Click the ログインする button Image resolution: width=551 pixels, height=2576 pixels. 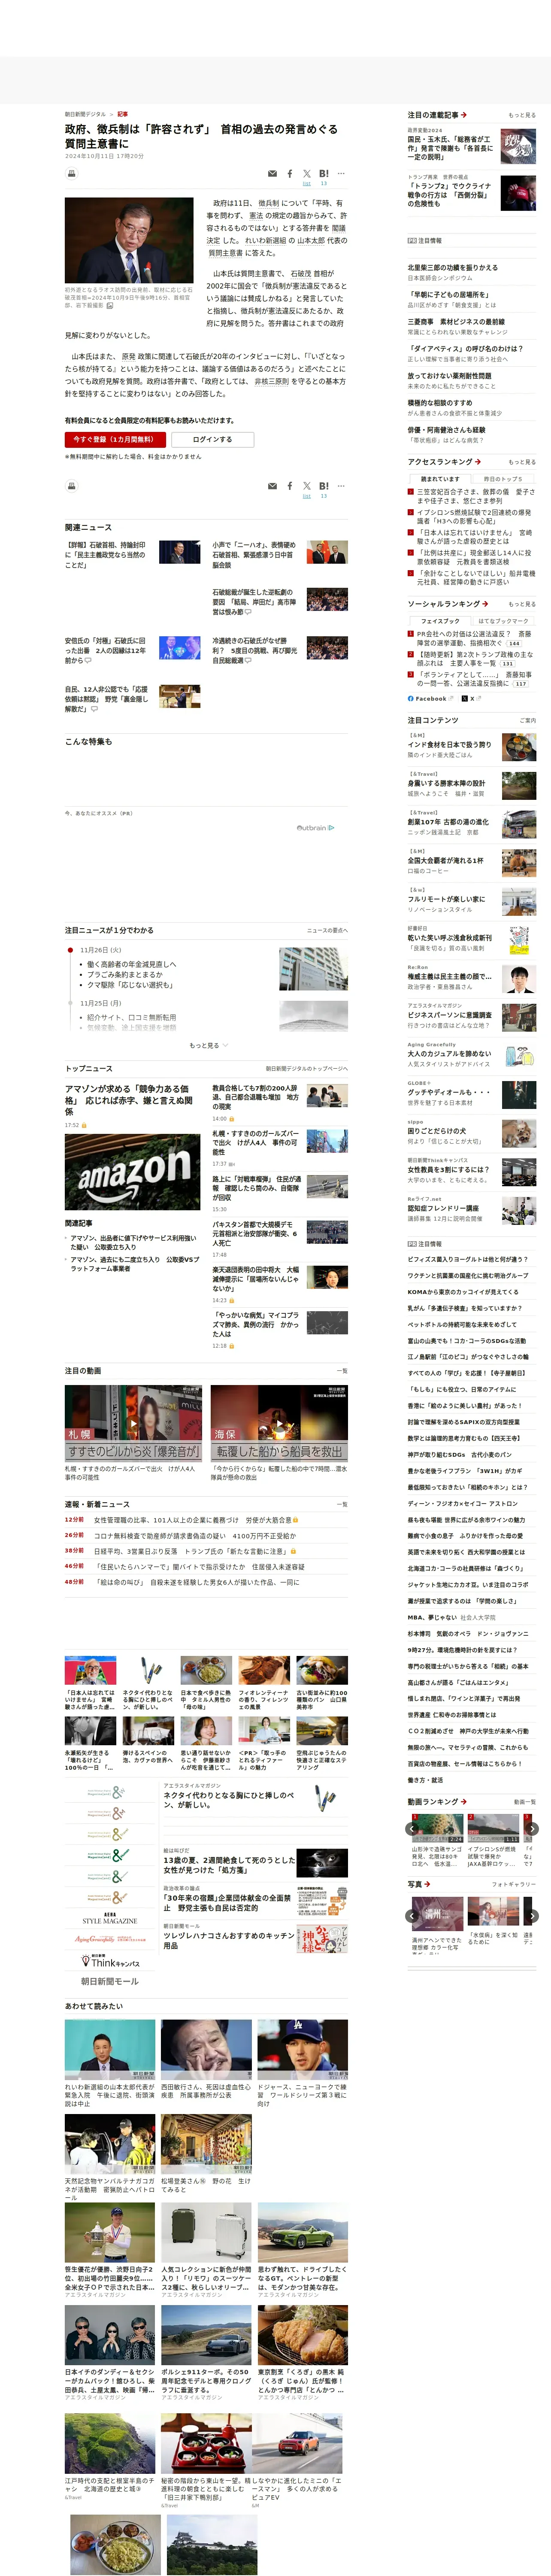click(x=212, y=439)
